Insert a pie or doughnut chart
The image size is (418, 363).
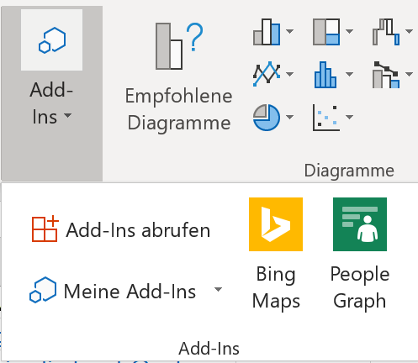[x=267, y=118]
